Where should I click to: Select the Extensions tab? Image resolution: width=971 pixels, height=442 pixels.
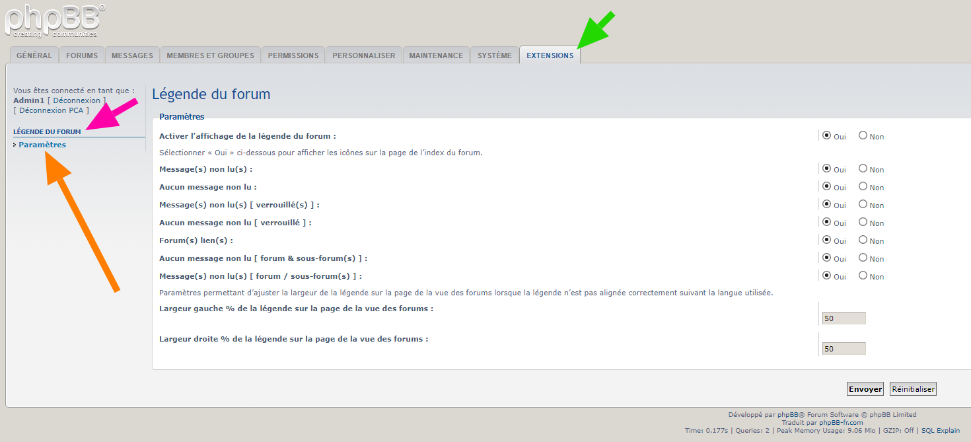point(550,55)
